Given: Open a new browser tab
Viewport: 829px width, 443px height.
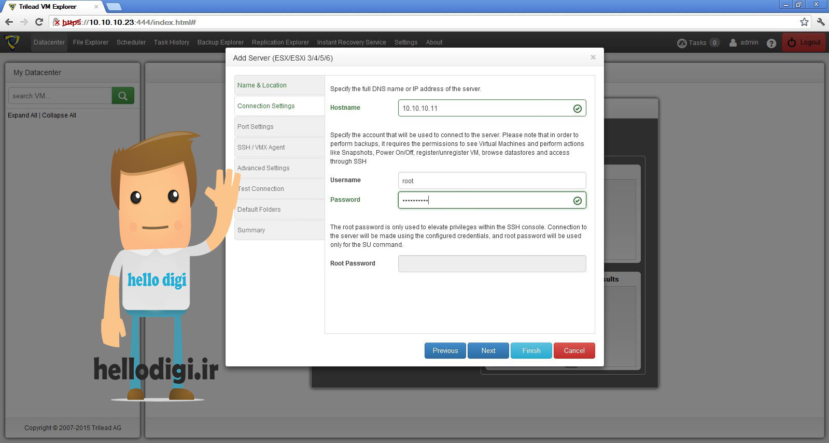Looking at the screenshot, I should pyautogui.click(x=114, y=7).
